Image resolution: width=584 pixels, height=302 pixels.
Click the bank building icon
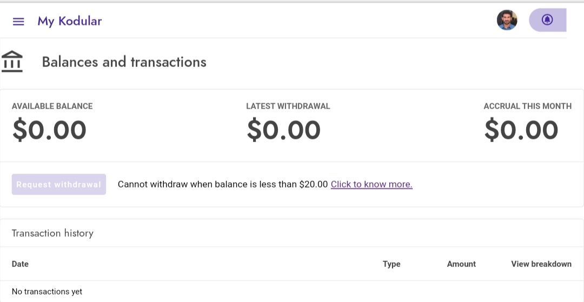click(12, 62)
